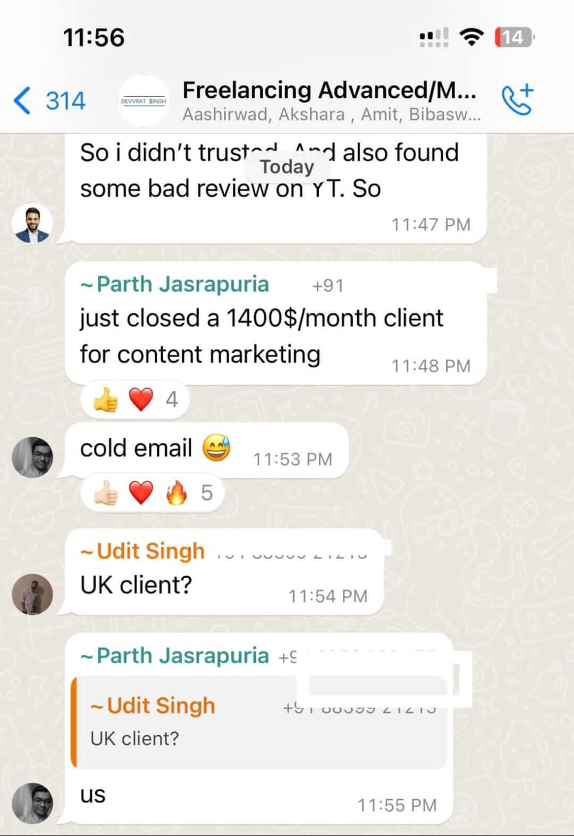Image resolution: width=574 pixels, height=836 pixels.
Task: Tap the Today date pill at top of chat
Action: [287, 167]
